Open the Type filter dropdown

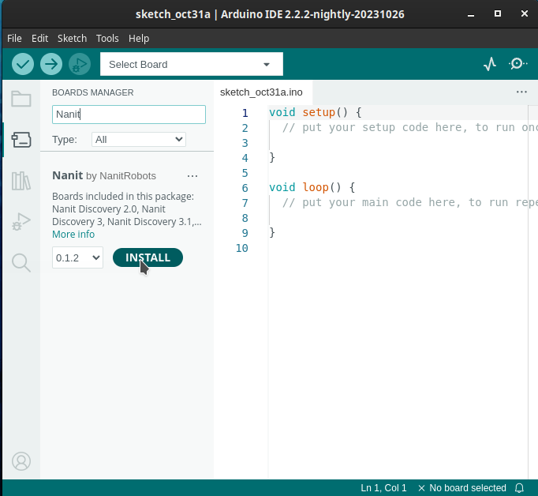[139, 140]
